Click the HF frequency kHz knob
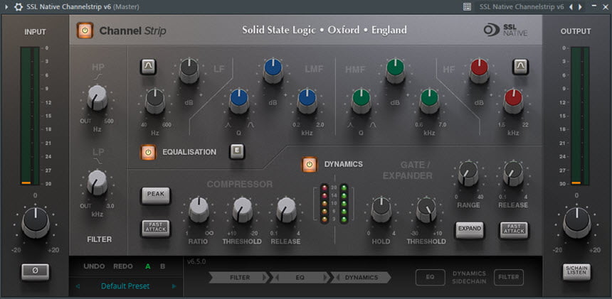Viewport: 612px width, 299px height. coord(513,100)
